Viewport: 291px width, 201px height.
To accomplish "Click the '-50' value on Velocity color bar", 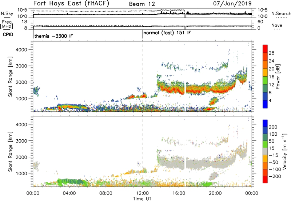I will 273,162.
